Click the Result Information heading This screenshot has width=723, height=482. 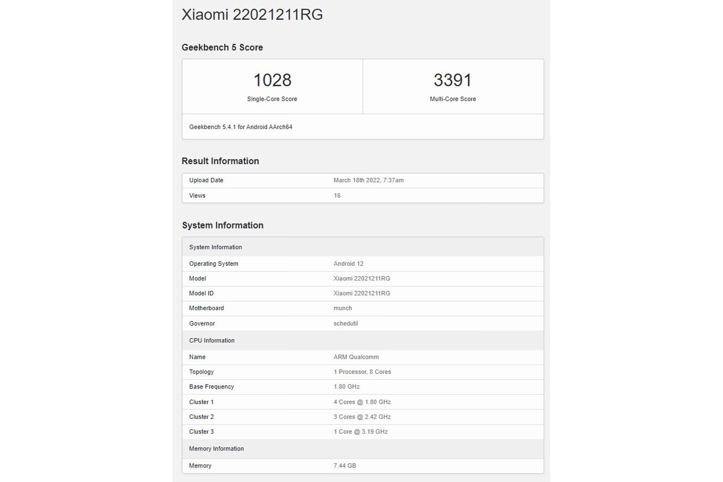[x=220, y=161]
